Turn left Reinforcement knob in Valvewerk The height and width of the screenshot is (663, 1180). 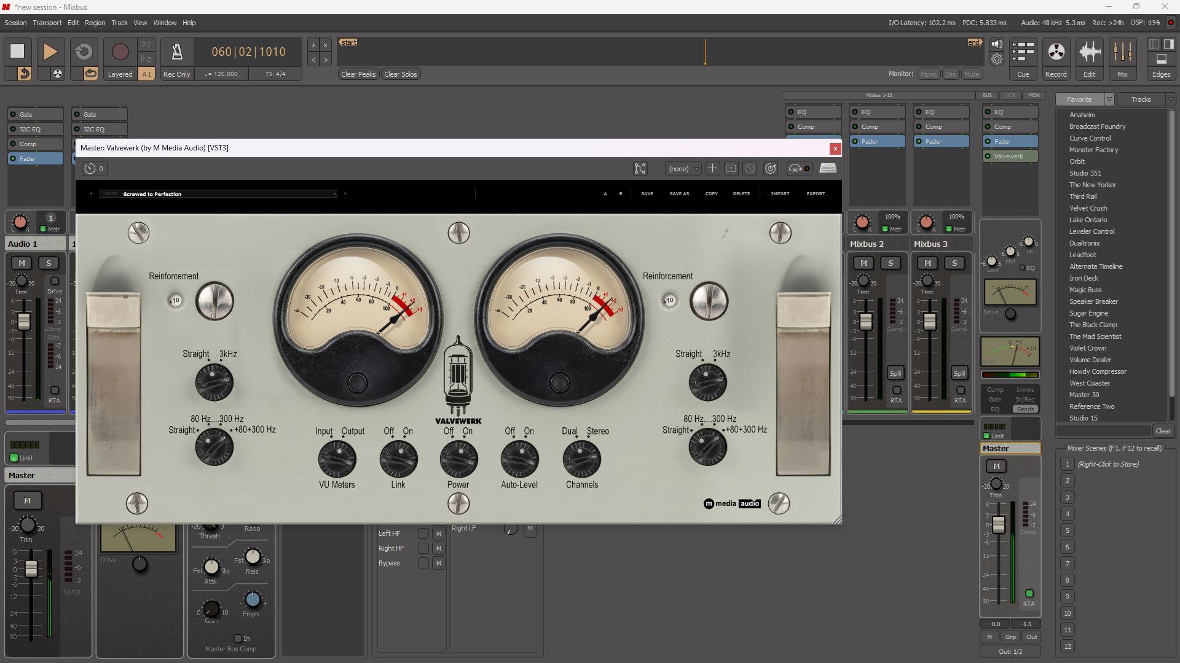[214, 301]
